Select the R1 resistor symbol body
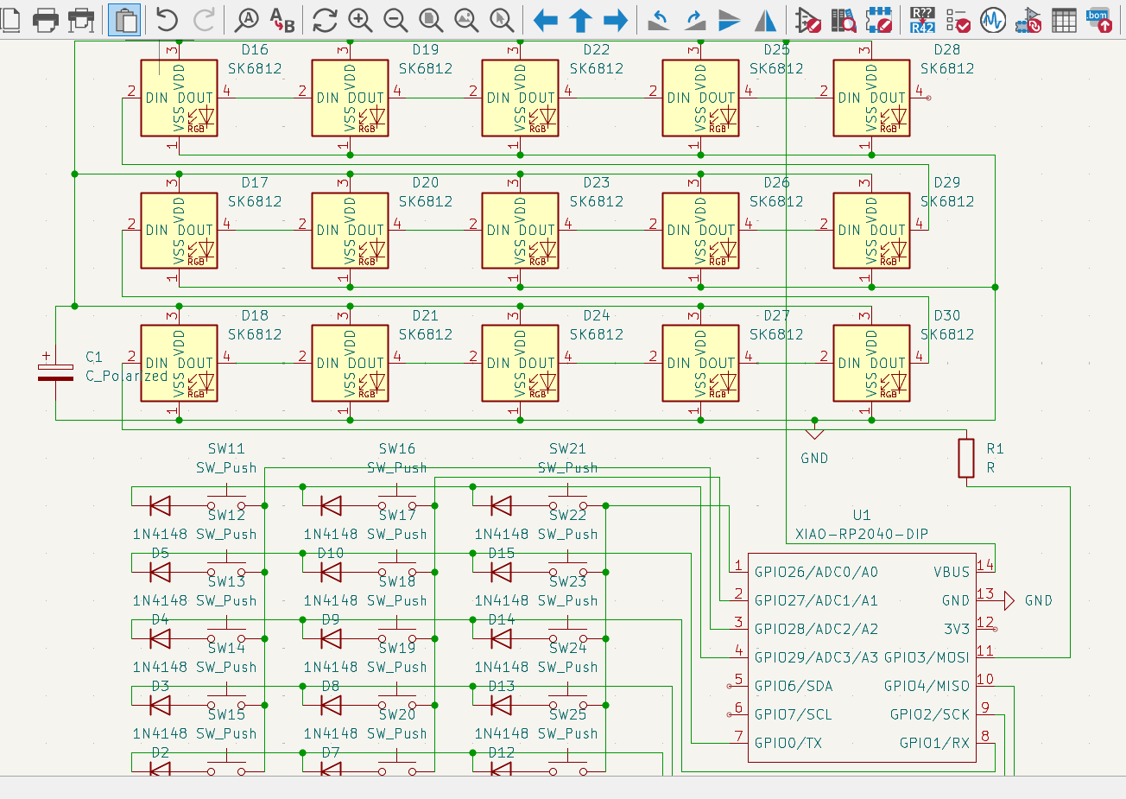Viewport: 1126px width, 799px height. coord(966,458)
